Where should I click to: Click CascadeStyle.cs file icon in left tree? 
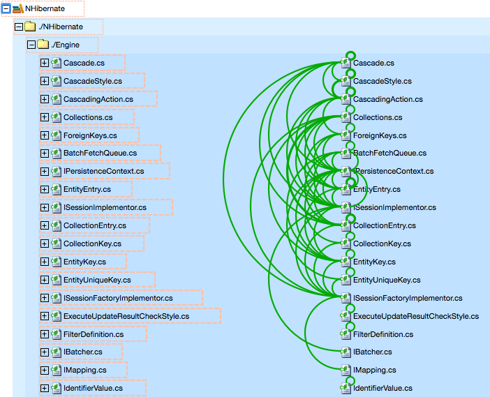[x=56, y=81]
